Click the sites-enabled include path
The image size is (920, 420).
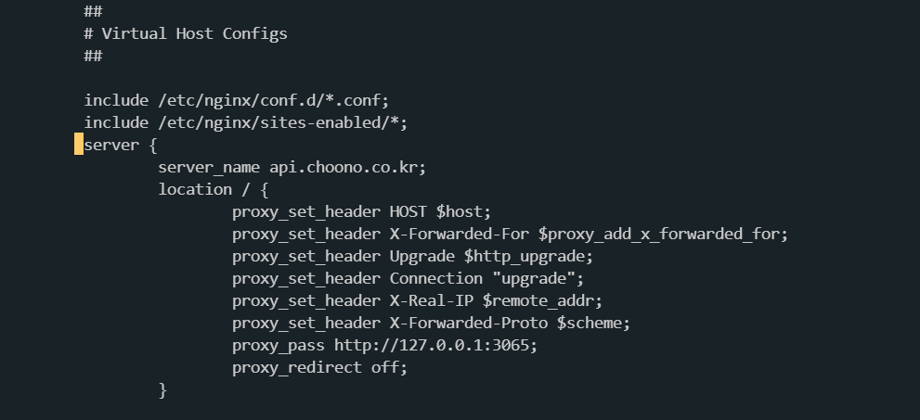click(279, 123)
